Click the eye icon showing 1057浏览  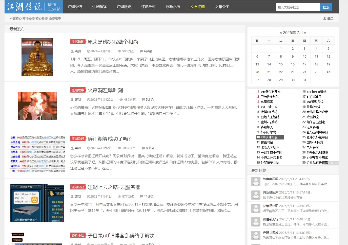click(x=119, y=148)
